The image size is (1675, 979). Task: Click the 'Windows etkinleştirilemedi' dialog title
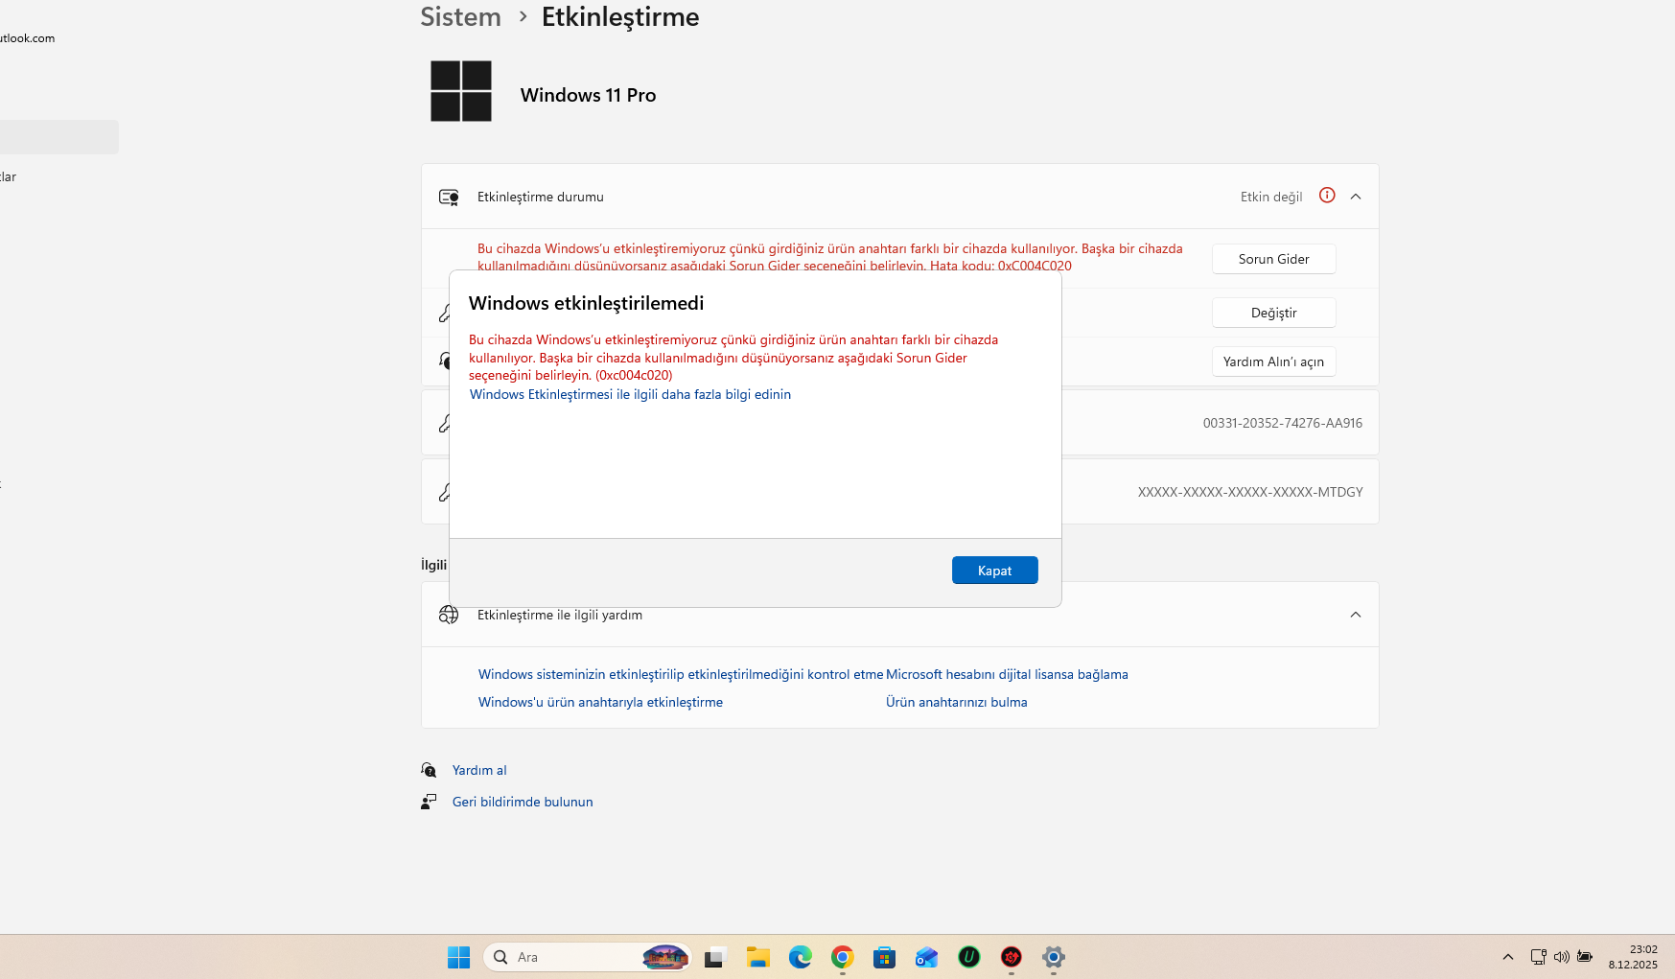pyautogui.click(x=586, y=303)
